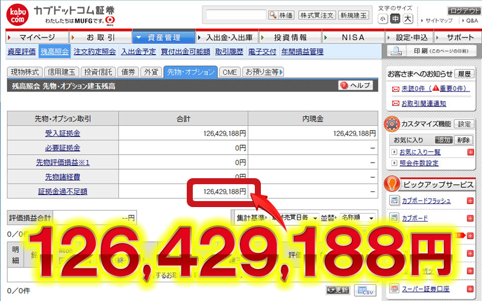
Task: Click the customize gear icon
Action: point(393,123)
